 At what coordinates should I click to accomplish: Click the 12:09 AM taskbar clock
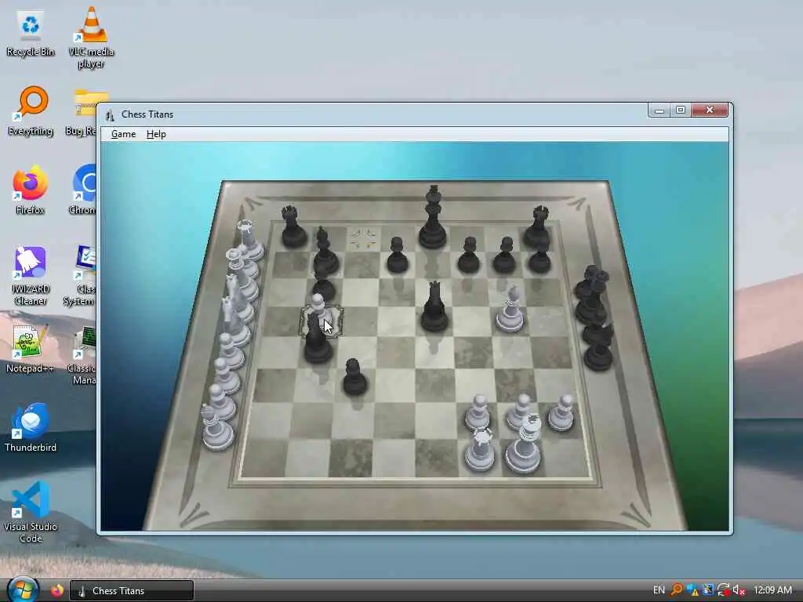click(x=772, y=590)
